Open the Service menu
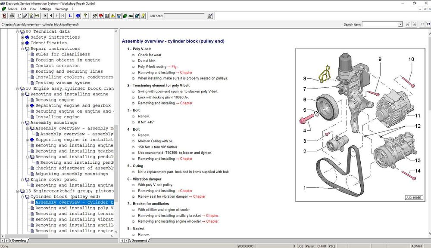 click(12, 9)
